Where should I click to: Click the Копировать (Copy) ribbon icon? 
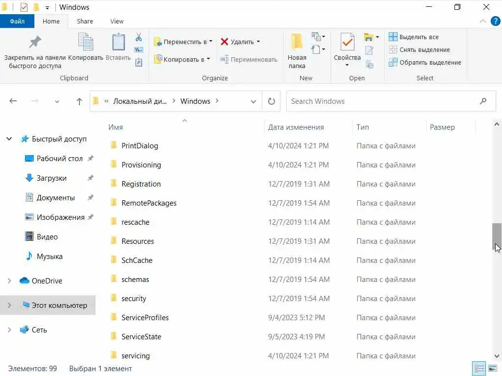(x=85, y=47)
